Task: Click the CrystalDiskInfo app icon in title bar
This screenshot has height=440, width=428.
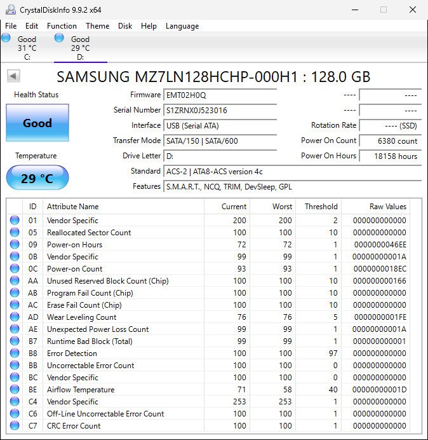Action: click(x=11, y=10)
